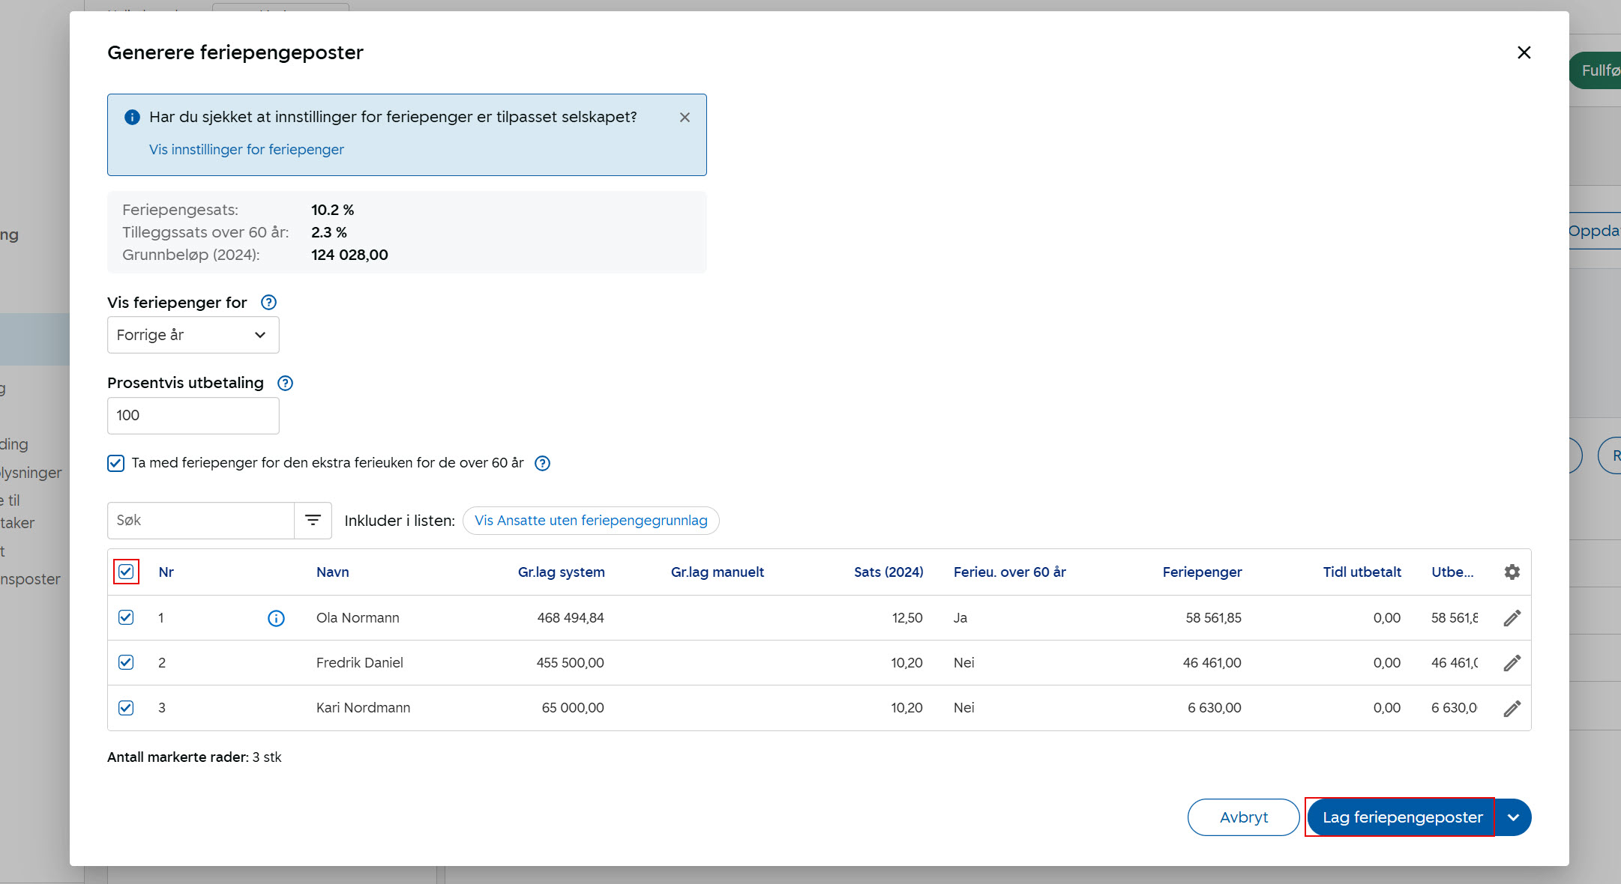
Task: Disable extra holiday week over 60 checkbox
Action: click(x=115, y=463)
